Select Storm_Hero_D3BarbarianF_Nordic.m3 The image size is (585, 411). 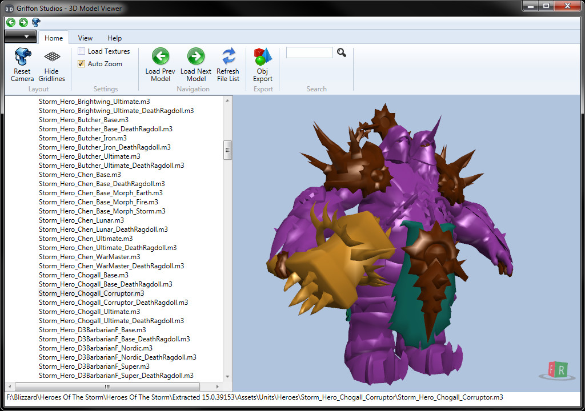click(x=96, y=348)
